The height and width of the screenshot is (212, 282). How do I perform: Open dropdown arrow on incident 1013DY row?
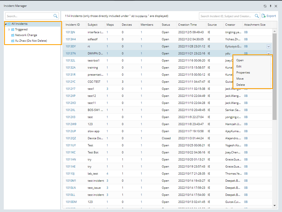[269, 46]
